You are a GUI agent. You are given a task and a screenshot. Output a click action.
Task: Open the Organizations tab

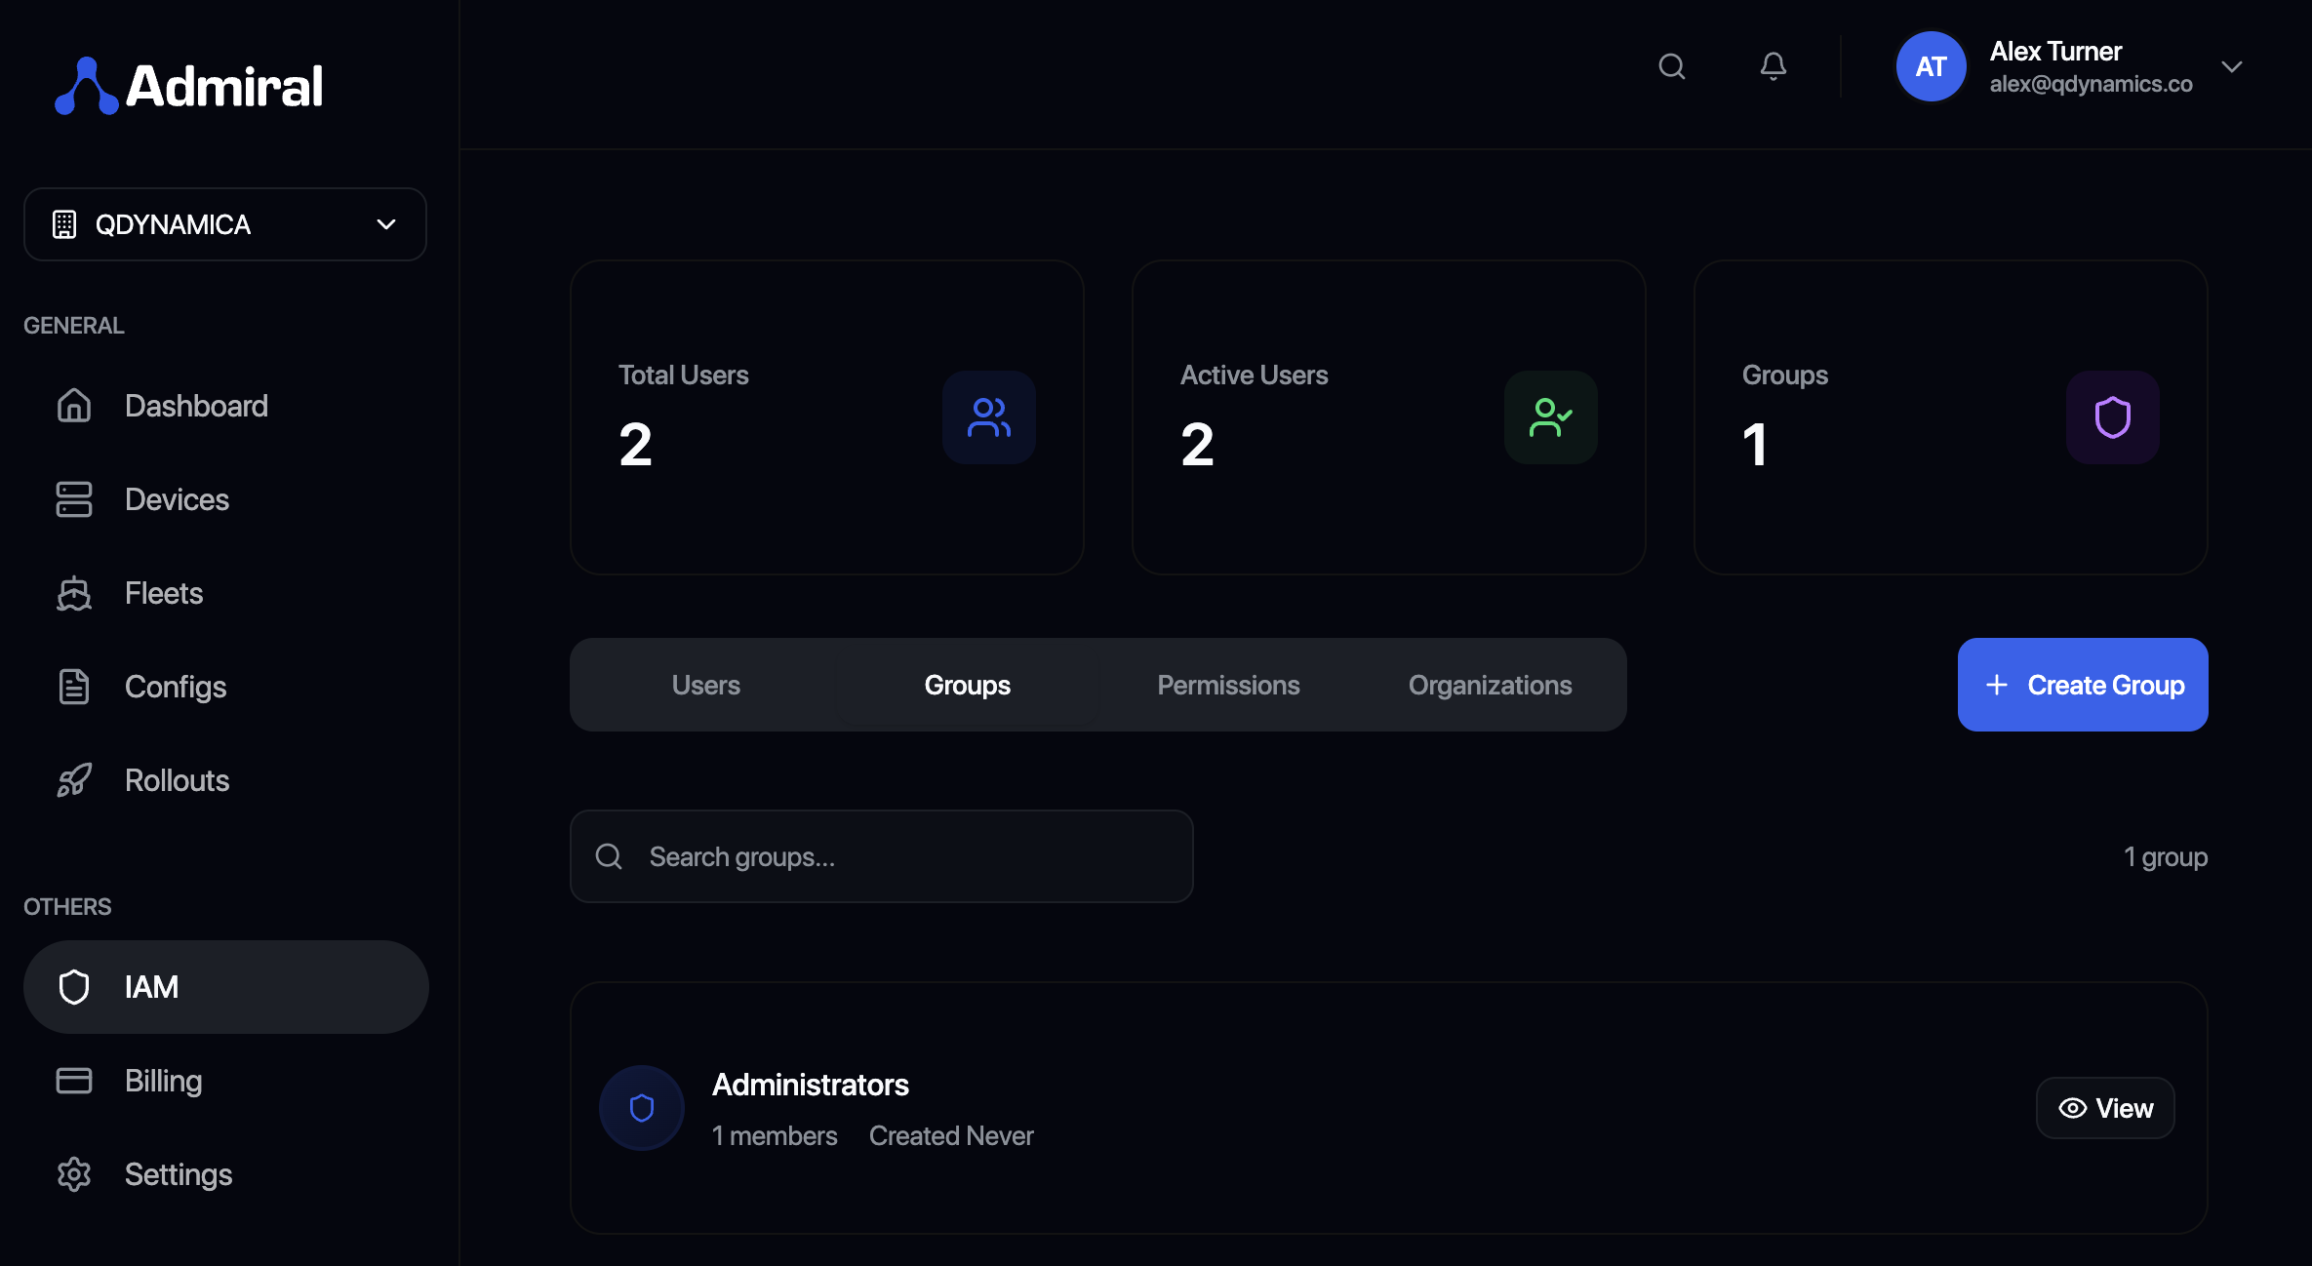pyautogui.click(x=1490, y=685)
